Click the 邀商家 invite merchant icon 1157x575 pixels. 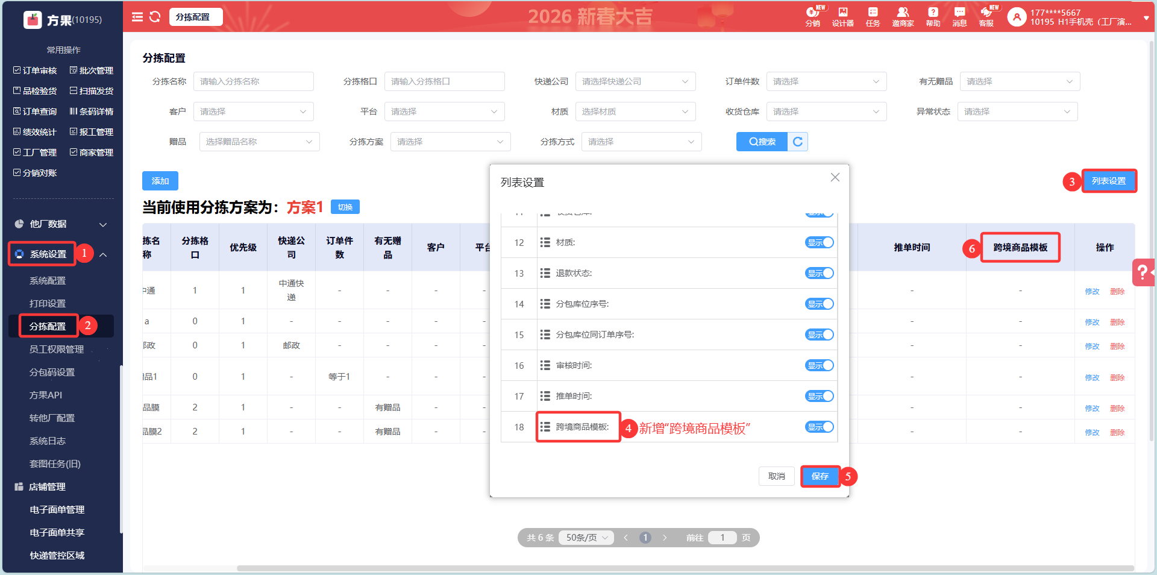[x=903, y=16]
